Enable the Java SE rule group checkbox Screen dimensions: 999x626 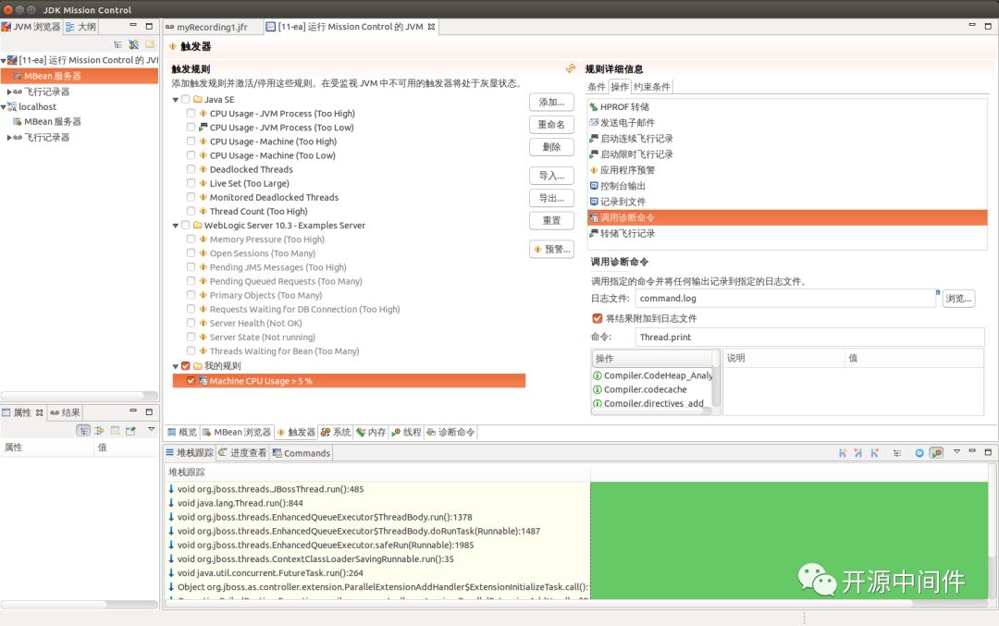point(185,99)
